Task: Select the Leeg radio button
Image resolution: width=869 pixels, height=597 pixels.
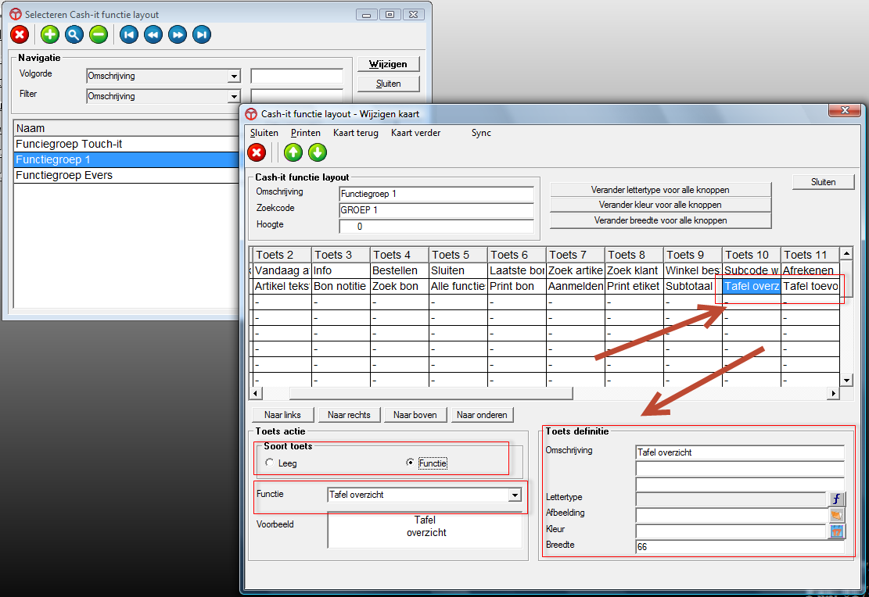Action: tap(269, 463)
